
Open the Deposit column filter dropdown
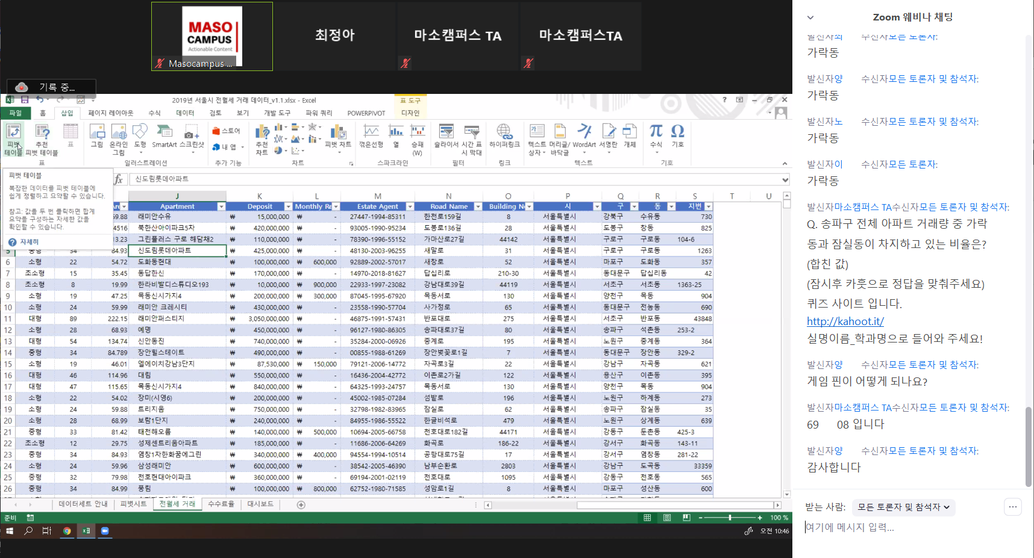click(x=288, y=206)
